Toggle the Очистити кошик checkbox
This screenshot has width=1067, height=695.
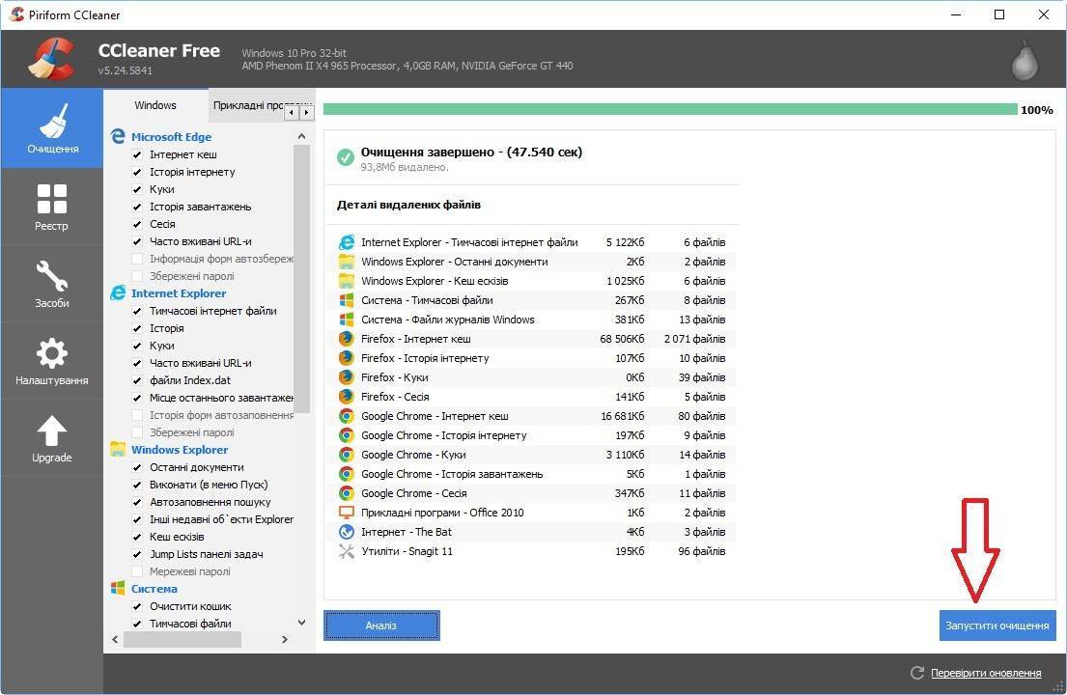click(137, 606)
